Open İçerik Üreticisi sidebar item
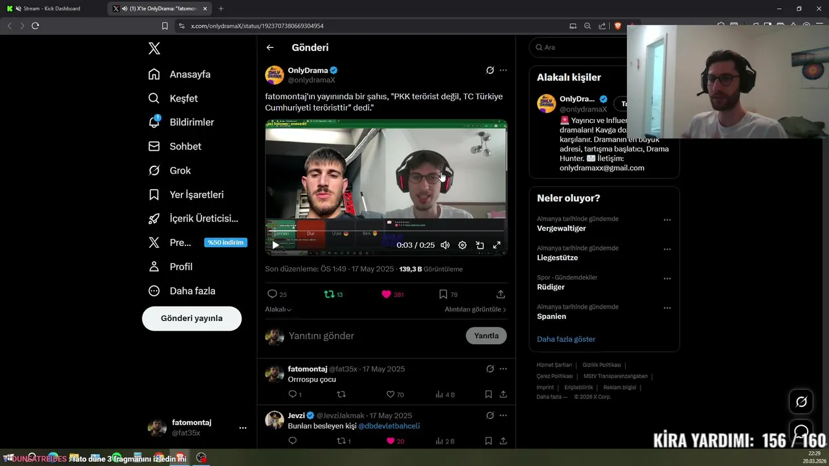The image size is (829, 466). (193, 219)
